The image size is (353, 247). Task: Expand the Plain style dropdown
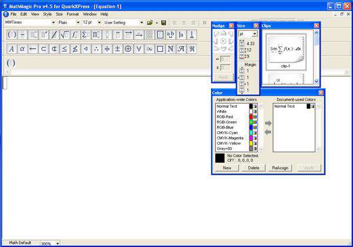[78, 22]
